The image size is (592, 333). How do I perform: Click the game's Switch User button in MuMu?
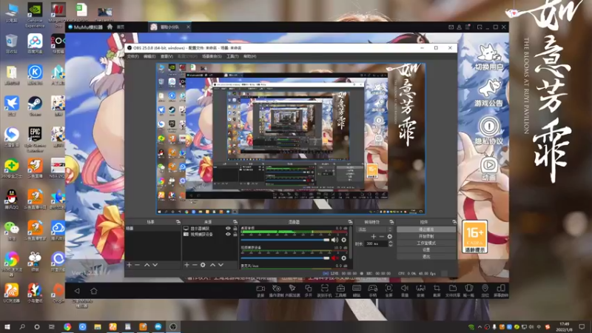tap(489, 58)
